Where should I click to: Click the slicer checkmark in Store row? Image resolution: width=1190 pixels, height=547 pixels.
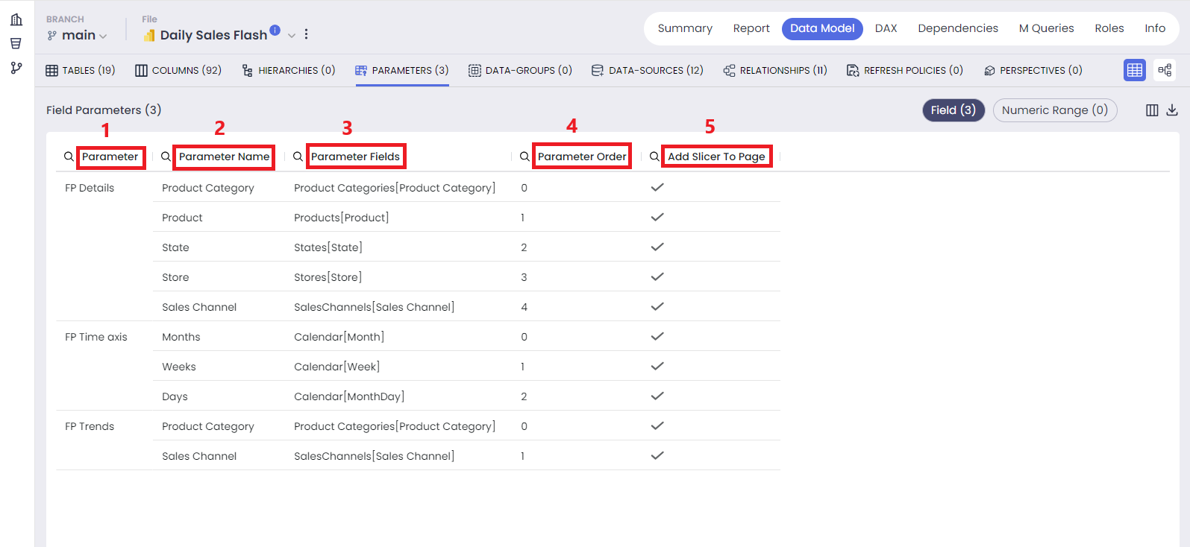tap(657, 276)
